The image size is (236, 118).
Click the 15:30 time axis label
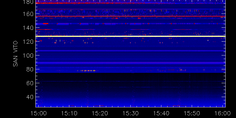click(130, 113)
